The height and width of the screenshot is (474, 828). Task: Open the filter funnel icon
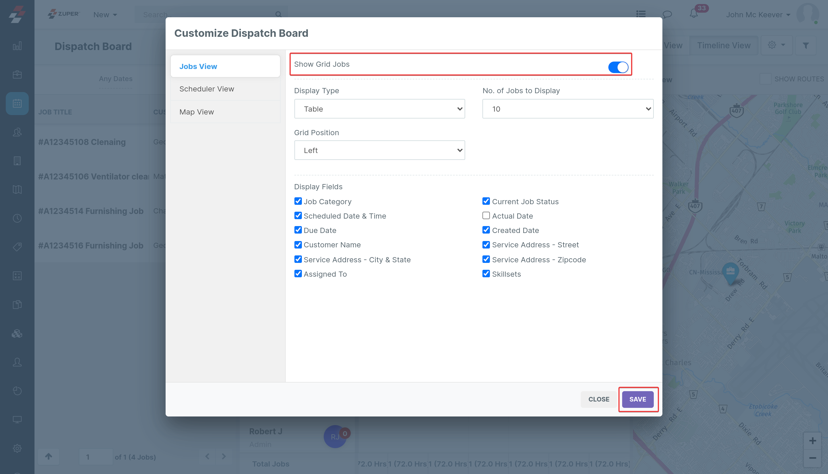[806, 45]
